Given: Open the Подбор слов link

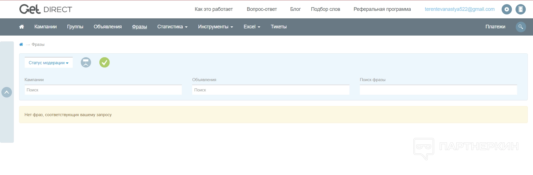Looking at the screenshot, I should 325,9.
